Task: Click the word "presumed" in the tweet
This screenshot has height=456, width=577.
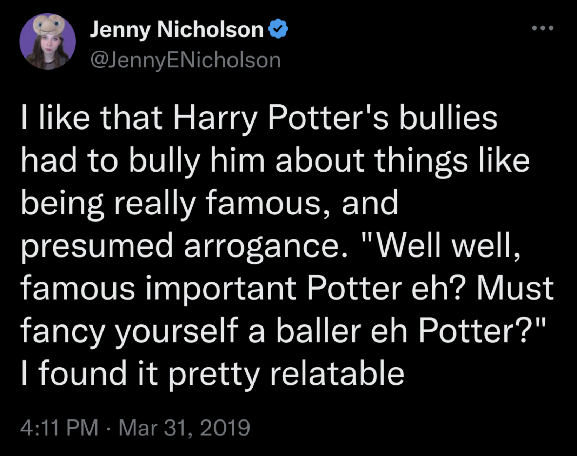Action: click(97, 246)
